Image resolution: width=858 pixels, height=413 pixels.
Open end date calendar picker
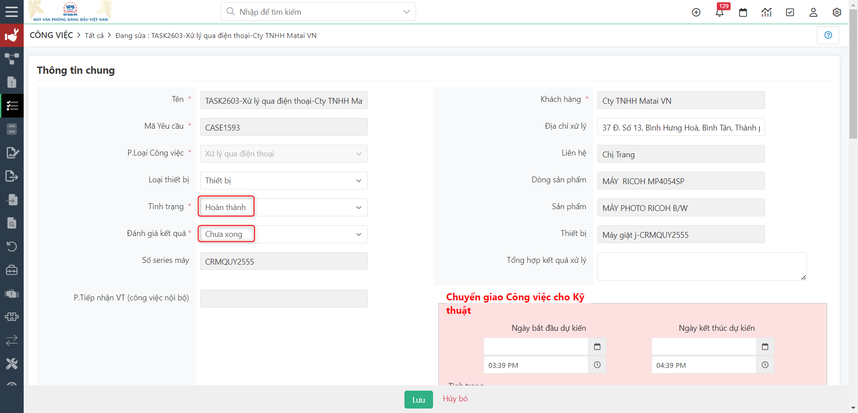point(765,346)
